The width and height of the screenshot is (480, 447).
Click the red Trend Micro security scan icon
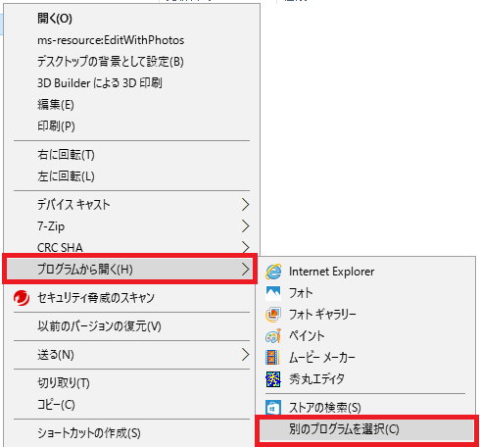[x=22, y=298]
